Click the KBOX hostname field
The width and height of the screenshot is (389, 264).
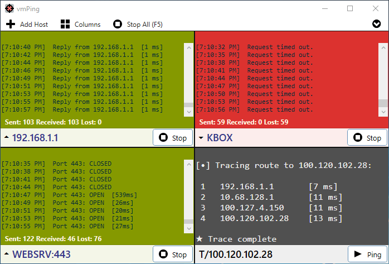click(273, 138)
